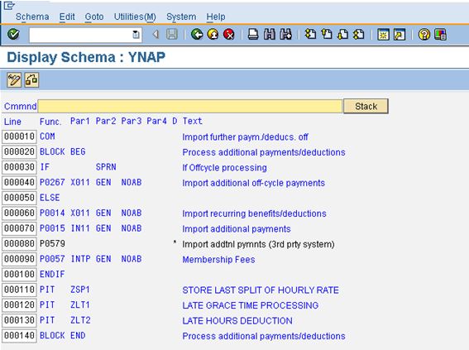Click the Print icon in toolbar
The width and height of the screenshot is (469, 350).
[253, 35]
